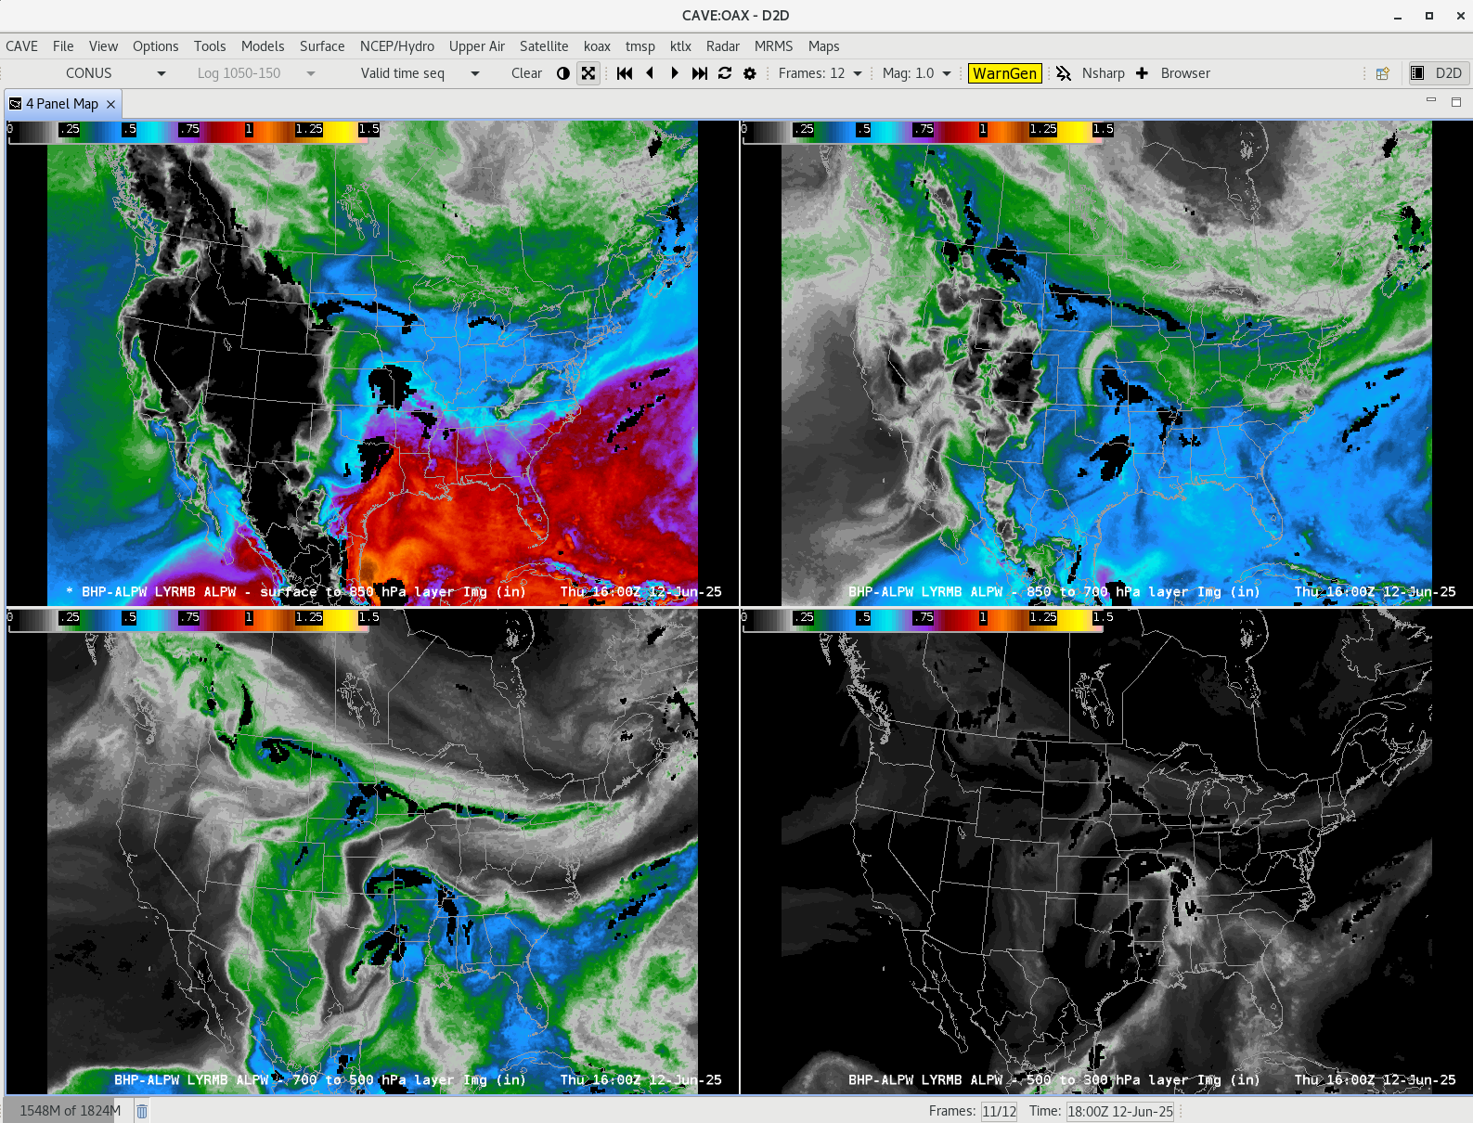Click the color bar in top-left panel
Image resolution: width=1473 pixels, height=1123 pixels.
pyautogui.click(x=193, y=130)
